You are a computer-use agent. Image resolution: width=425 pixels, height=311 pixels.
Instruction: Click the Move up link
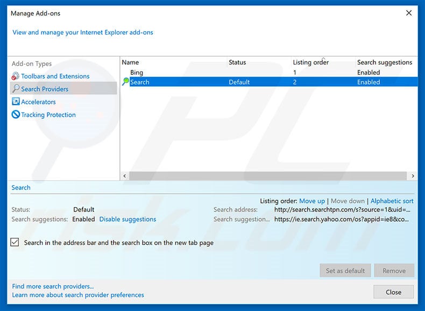click(x=311, y=201)
